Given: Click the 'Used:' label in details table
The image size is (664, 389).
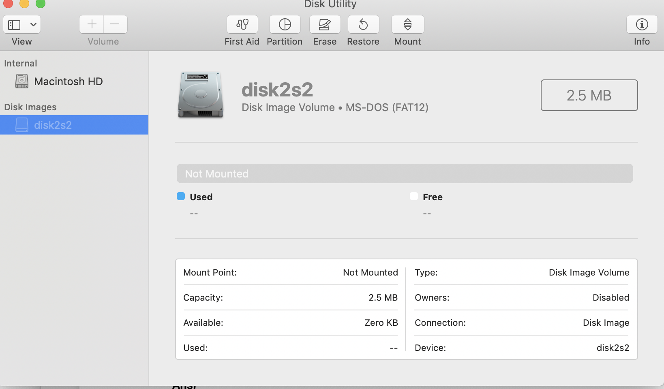Looking at the screenshot, I should [x=195, y=348].
